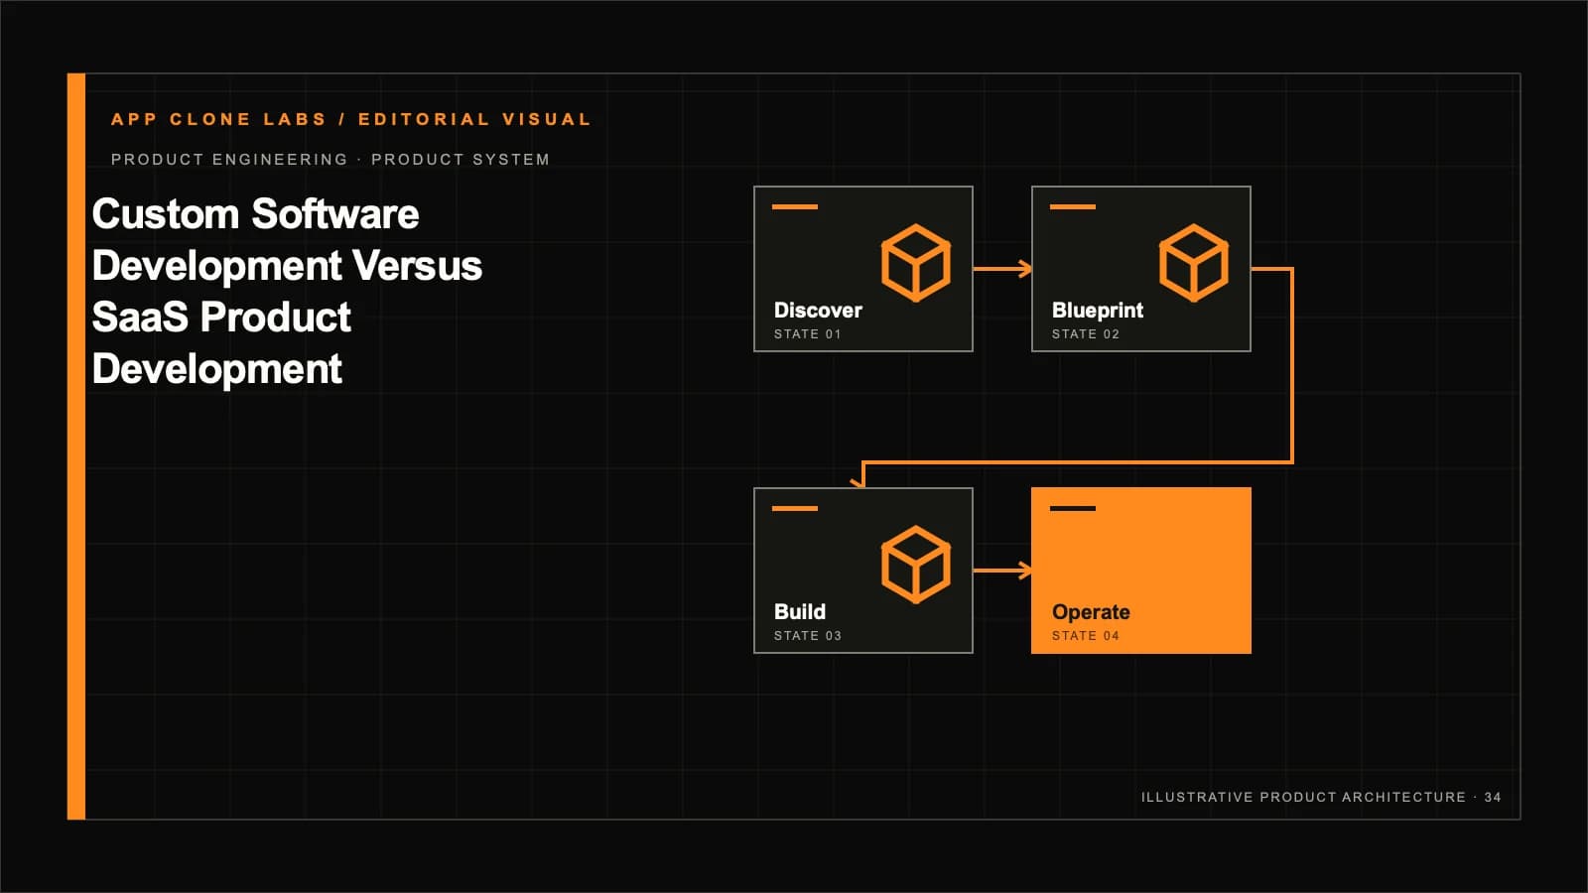Click the STATE 04 caption
Screen dimensions: 1588x893
(x=1086, y=636)
